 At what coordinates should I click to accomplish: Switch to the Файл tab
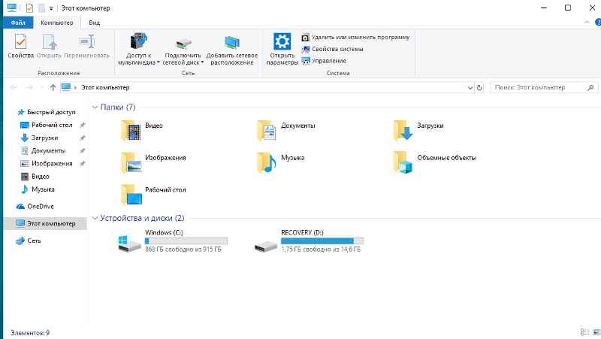[x=18, y=23]
